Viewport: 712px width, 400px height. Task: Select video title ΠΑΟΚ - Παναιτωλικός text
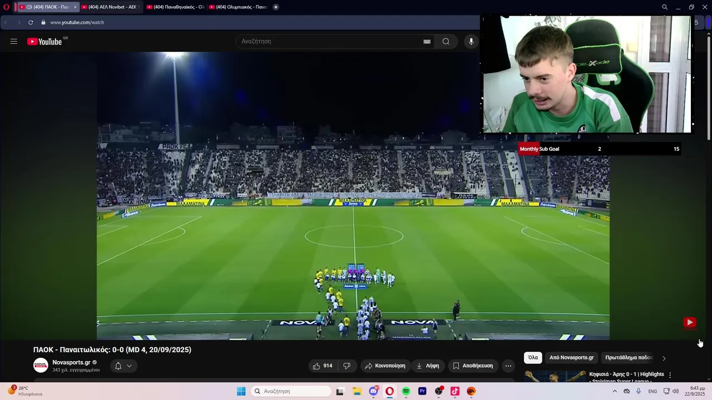coord(112,349)
